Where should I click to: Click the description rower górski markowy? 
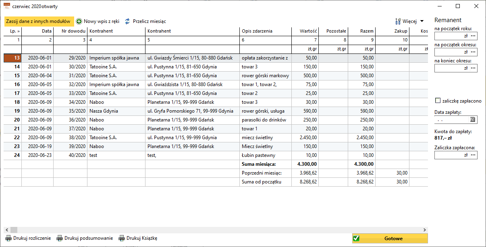pos(266,76)
